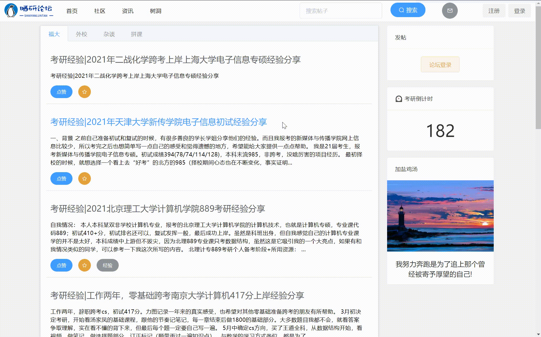Click the summary text under 上海大学 post title
The height and width of the screenshot is (337, 541).
(135, 76)
